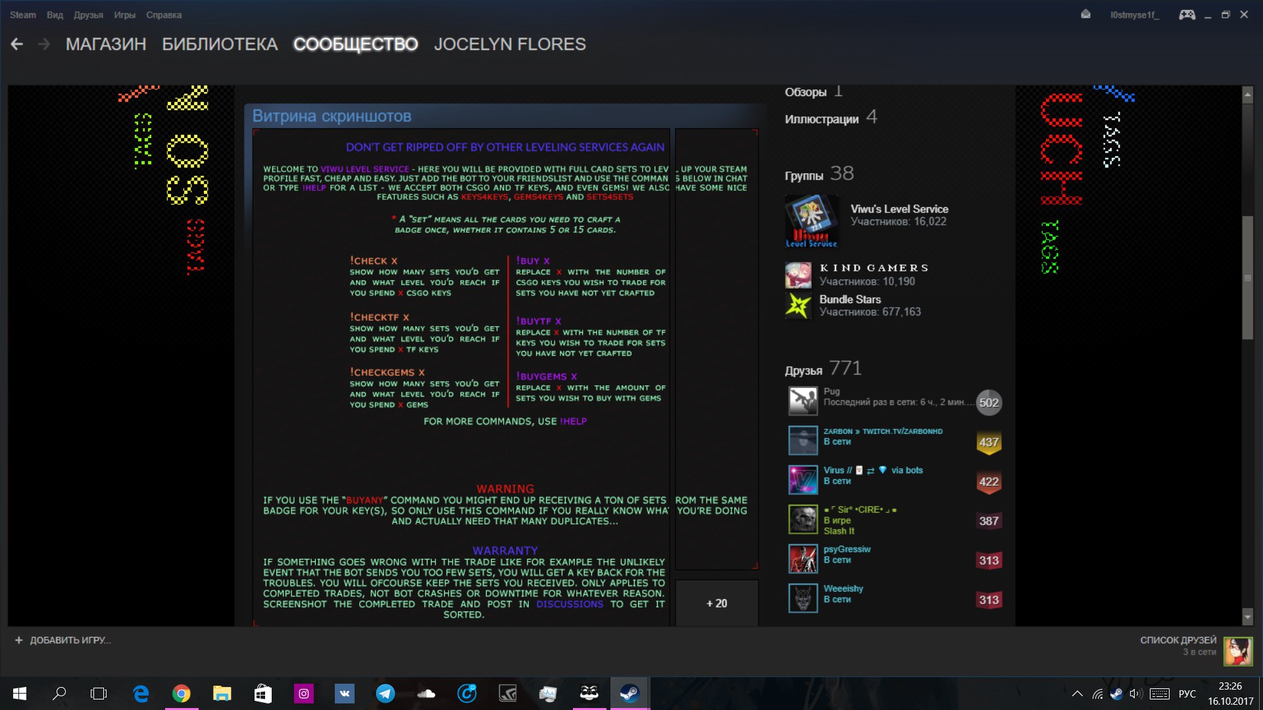
Task: Open the main showcase screenshot
Action: pos(461,377)
